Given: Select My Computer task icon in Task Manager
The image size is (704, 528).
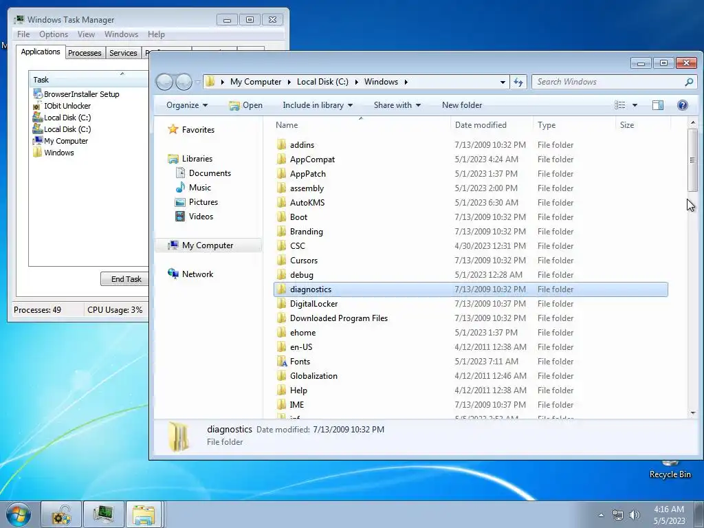Looking at the screenshot, I should point(38,140).
